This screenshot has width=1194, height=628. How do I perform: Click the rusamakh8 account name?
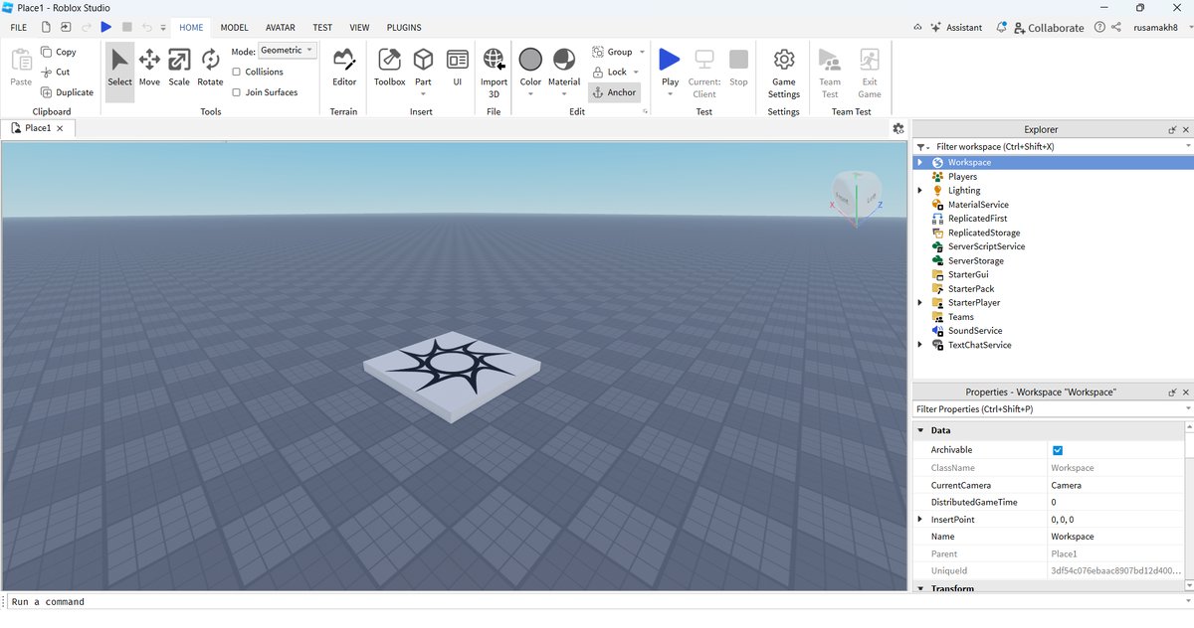[x=1155, y=28]
